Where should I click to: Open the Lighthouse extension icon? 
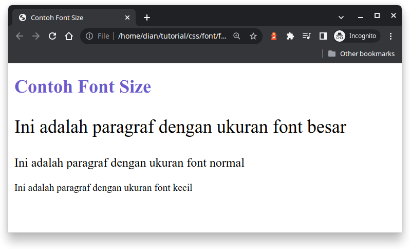[x=274, y=36]
